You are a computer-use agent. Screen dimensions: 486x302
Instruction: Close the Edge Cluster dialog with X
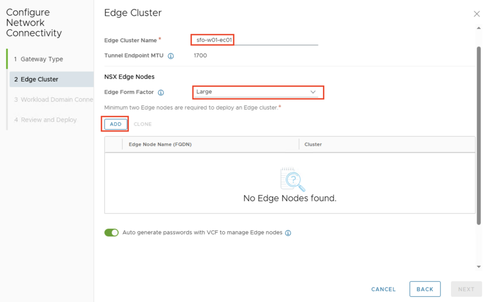[477, 14]
